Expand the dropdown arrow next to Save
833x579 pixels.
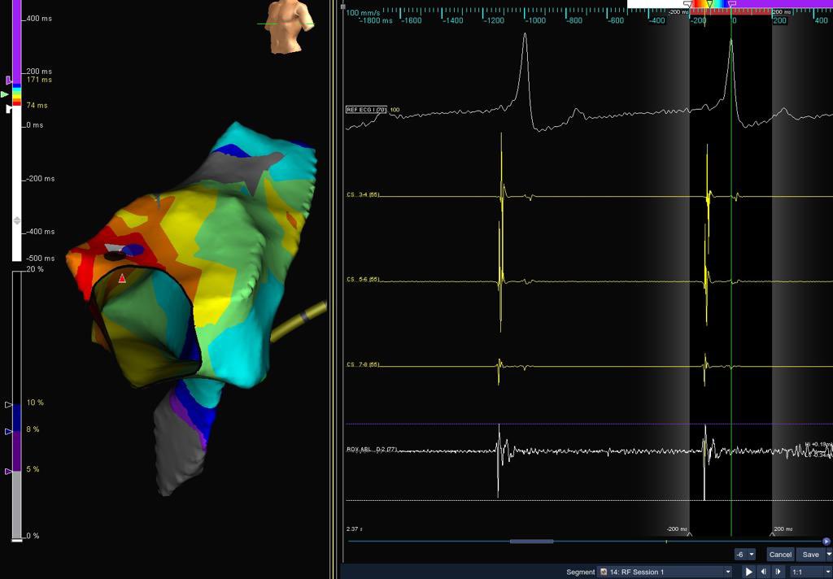click(x=828, y=555)
